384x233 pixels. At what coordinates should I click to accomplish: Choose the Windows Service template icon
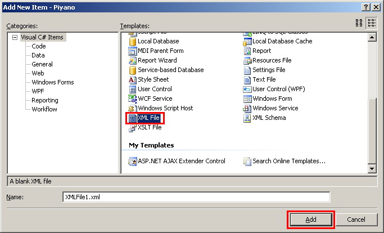247,109
